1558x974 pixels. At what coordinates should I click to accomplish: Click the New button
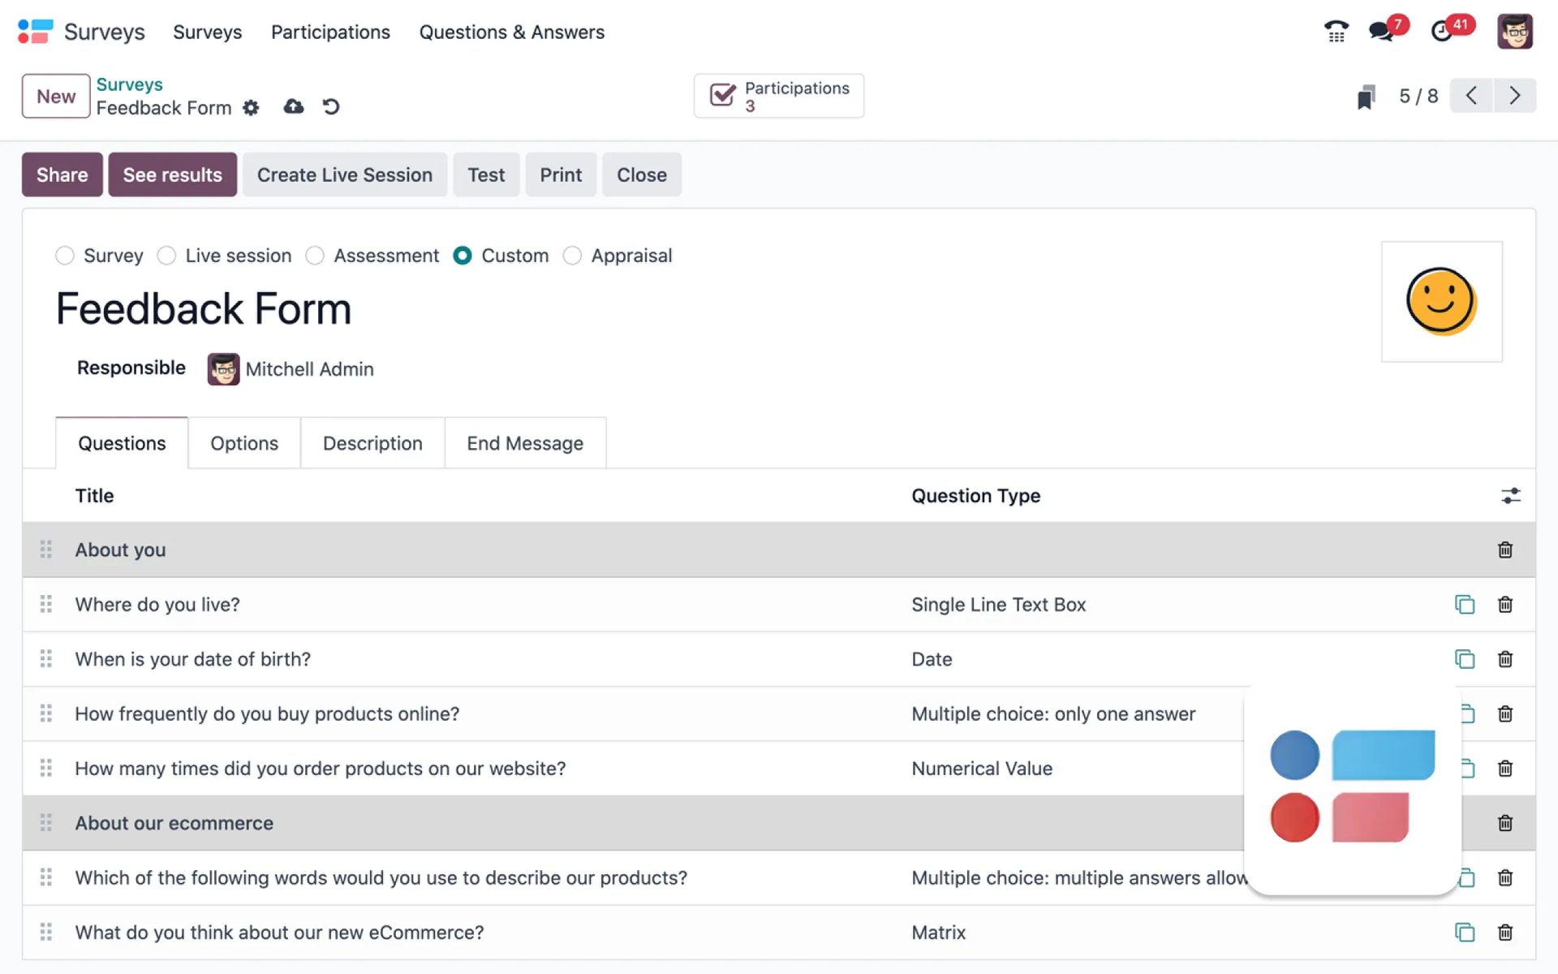pos(56,96)
